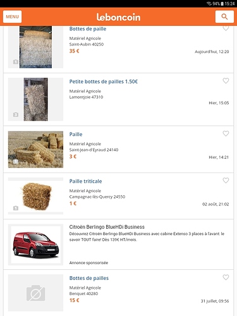The width and height of the screenshot is (237, 316).
Task: Tap the leboncoin logo
Action: coord(118,17)
